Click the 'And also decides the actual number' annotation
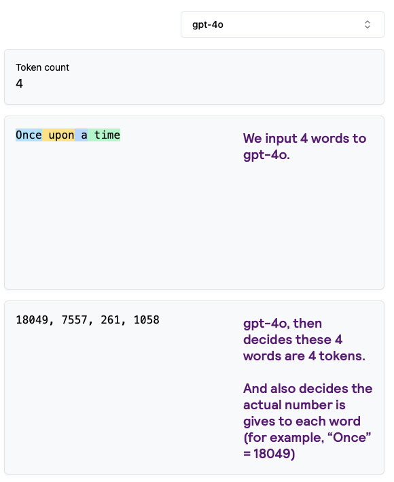The image size is (394, 482). pyautogui.click(x=308, y=396)
